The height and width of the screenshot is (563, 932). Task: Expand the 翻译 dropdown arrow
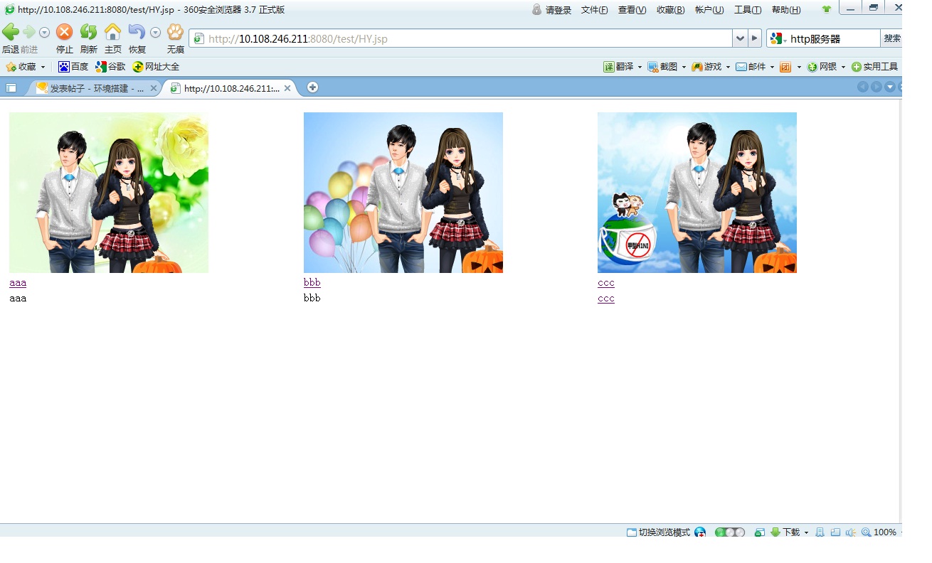point(640,67)
